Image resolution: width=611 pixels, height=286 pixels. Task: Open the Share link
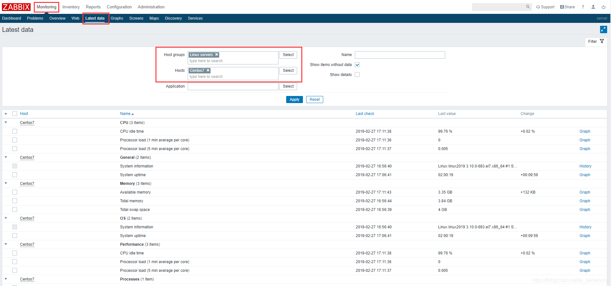567,7
